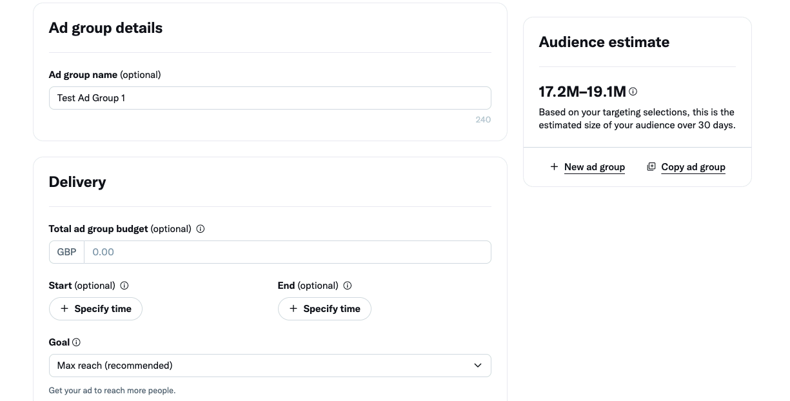Open the Goal dropdown showing Max reach
This screenshot has width=790, height=401.
click(270, 366)
